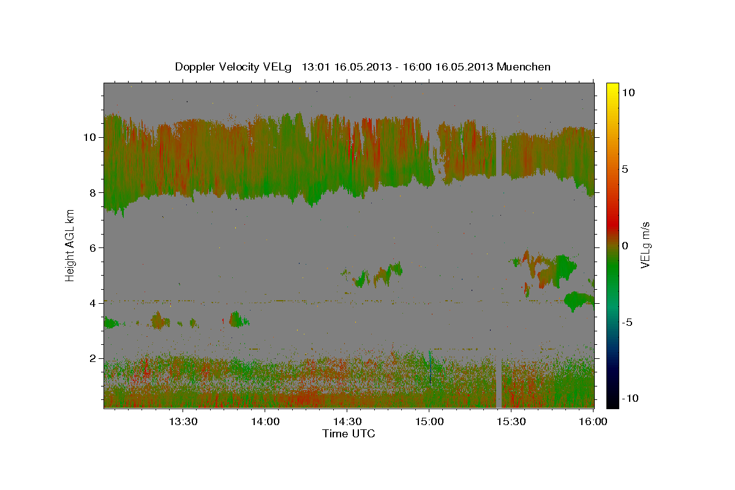Click the 15:00 time tick label
This screenshot has width=735, height=490.
point(429,421)
